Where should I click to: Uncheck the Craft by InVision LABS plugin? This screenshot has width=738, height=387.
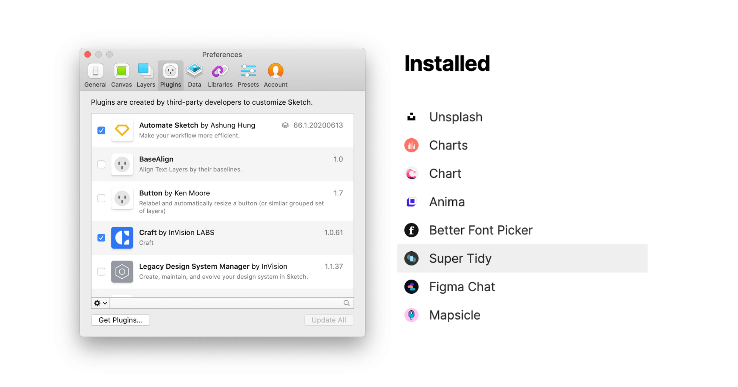click(x=101, y=238)
